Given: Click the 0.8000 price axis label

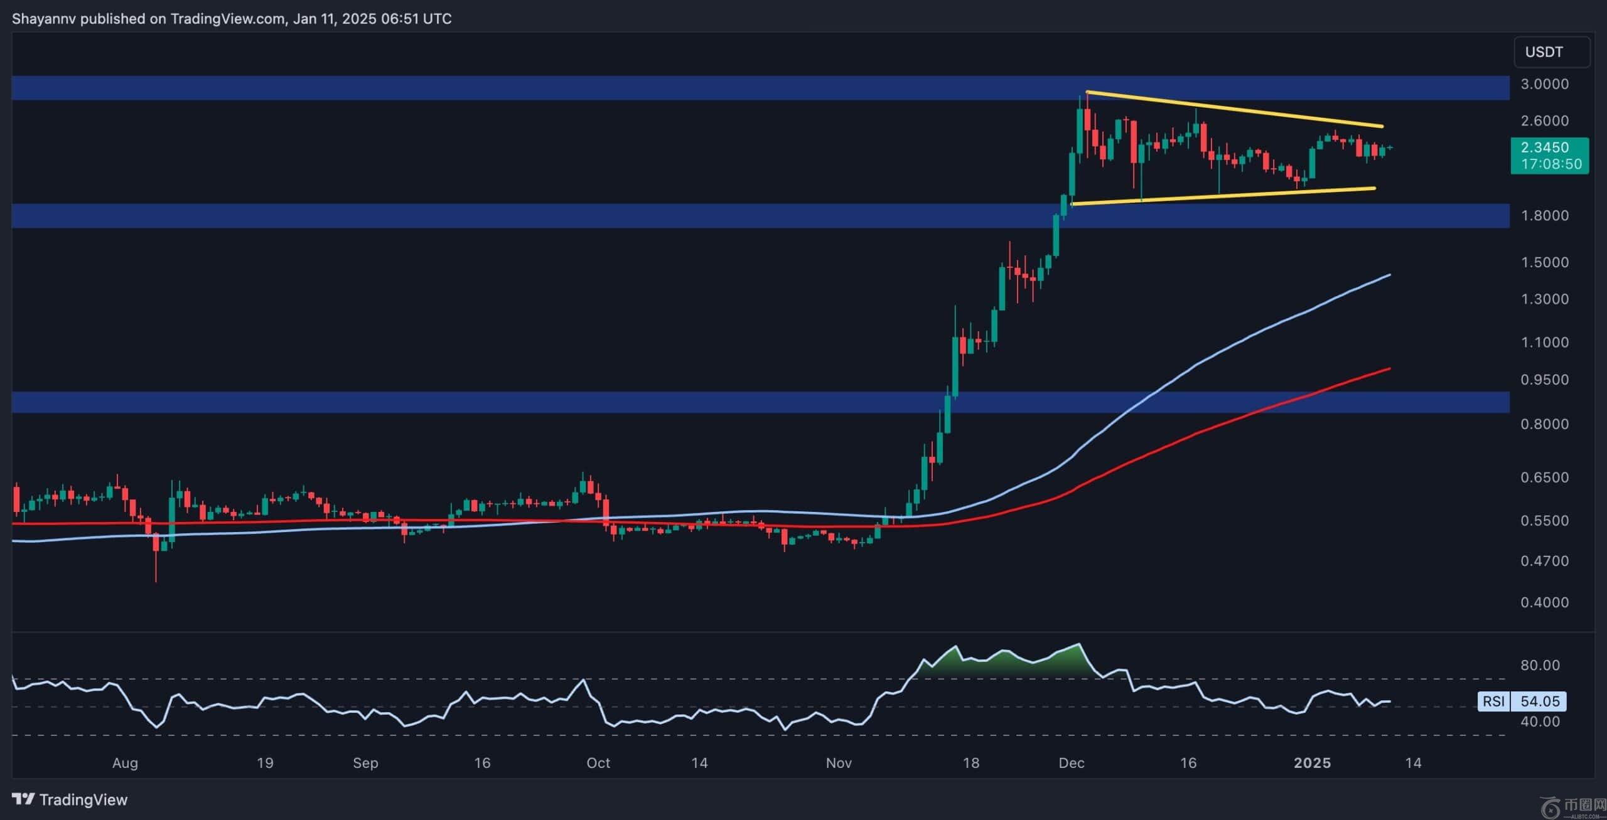Looking at the screenshot, I should click(1544, 424).
